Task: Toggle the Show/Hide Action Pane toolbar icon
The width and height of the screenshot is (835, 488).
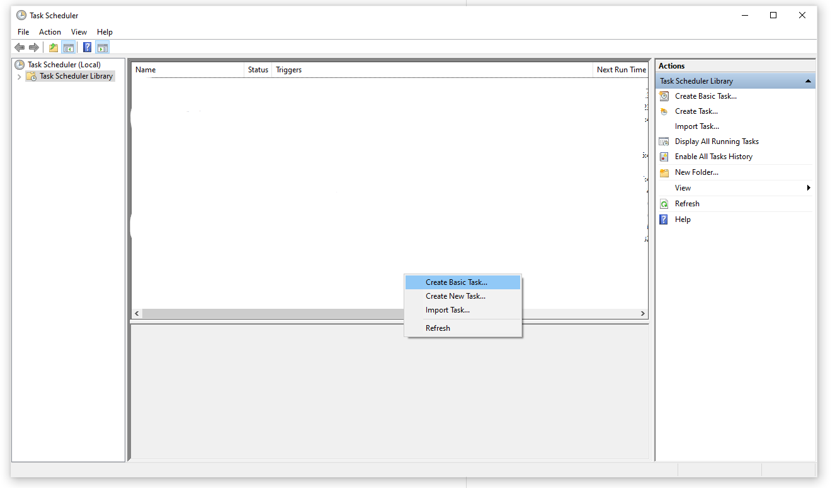Action: tap(102, 47)
